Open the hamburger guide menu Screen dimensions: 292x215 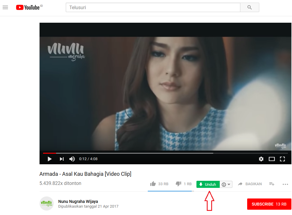pos(5,7)
